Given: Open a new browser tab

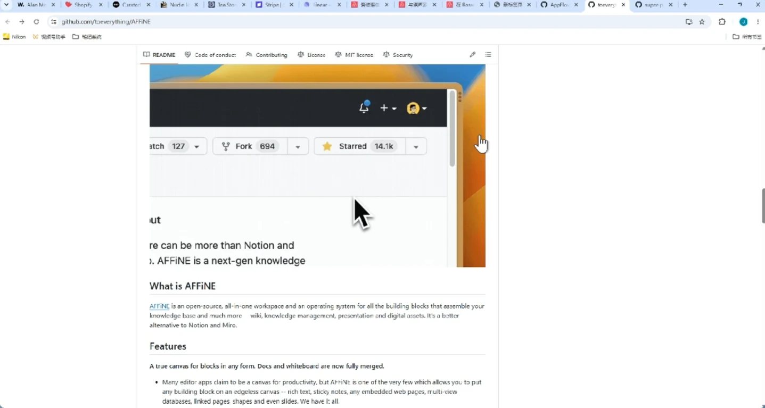Looking at the screenshot, I should (685, 5).
